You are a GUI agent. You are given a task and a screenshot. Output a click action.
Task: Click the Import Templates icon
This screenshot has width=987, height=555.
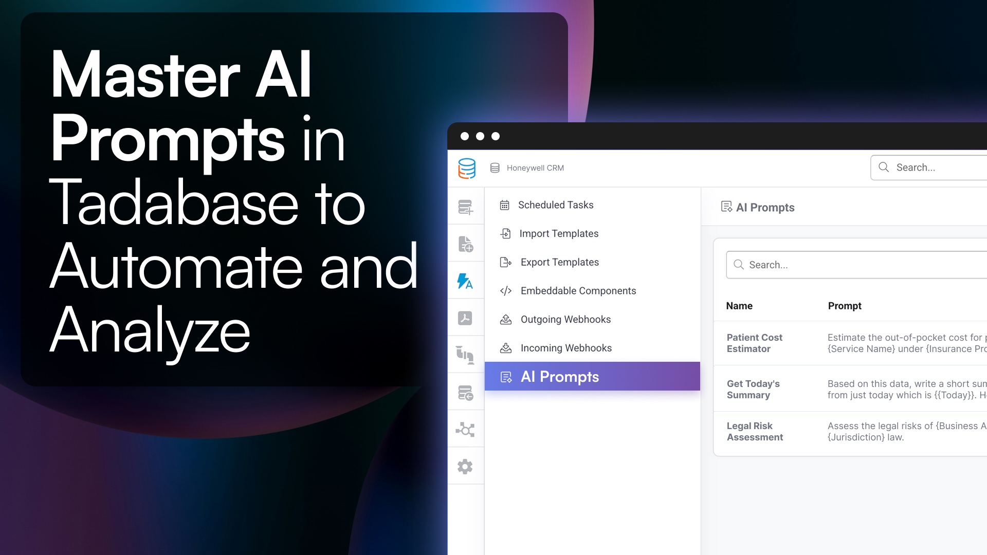506,234
